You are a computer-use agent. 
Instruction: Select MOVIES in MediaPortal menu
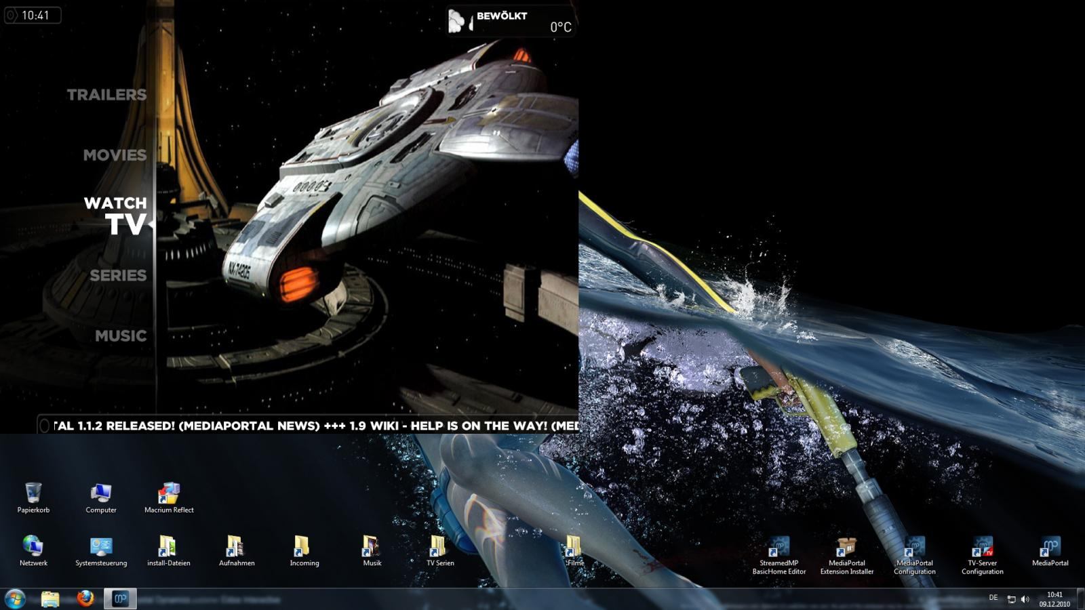[115, 155]
